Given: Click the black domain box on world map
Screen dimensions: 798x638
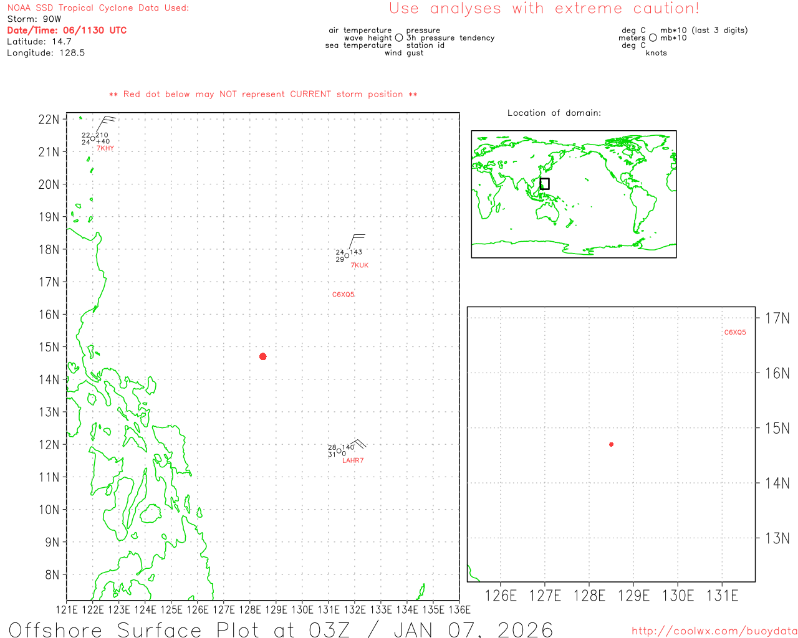Looking at the screenshot, I should point(544,184).
